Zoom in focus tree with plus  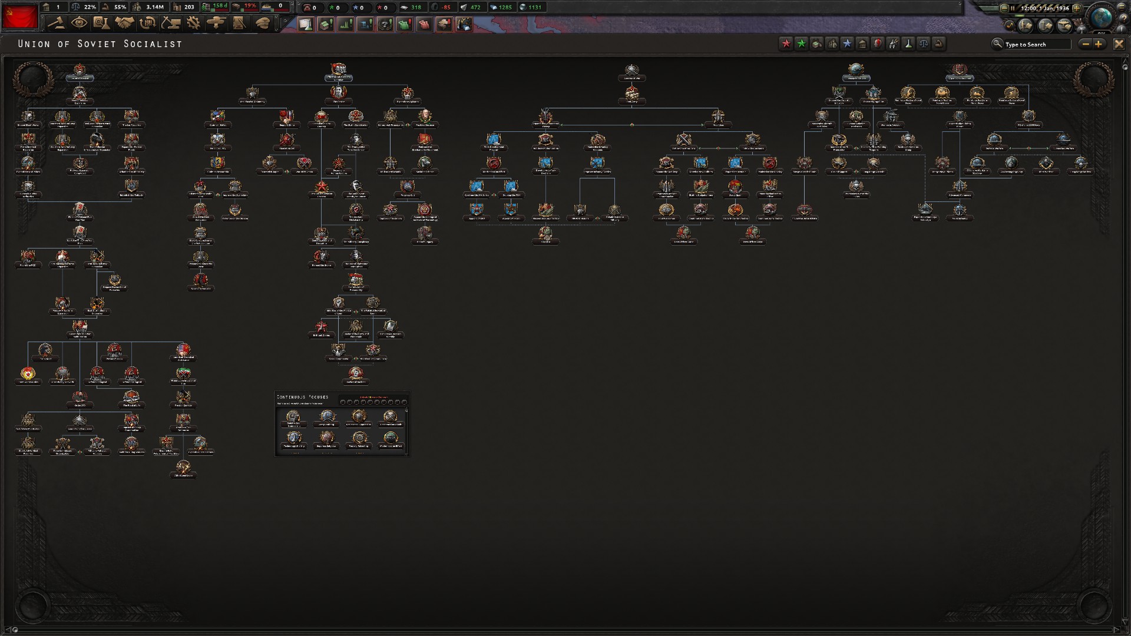click(1099, 44)
